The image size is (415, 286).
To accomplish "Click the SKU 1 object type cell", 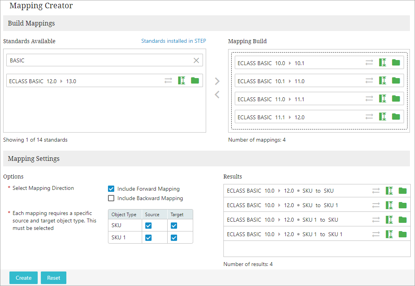I will pos(125,237).
